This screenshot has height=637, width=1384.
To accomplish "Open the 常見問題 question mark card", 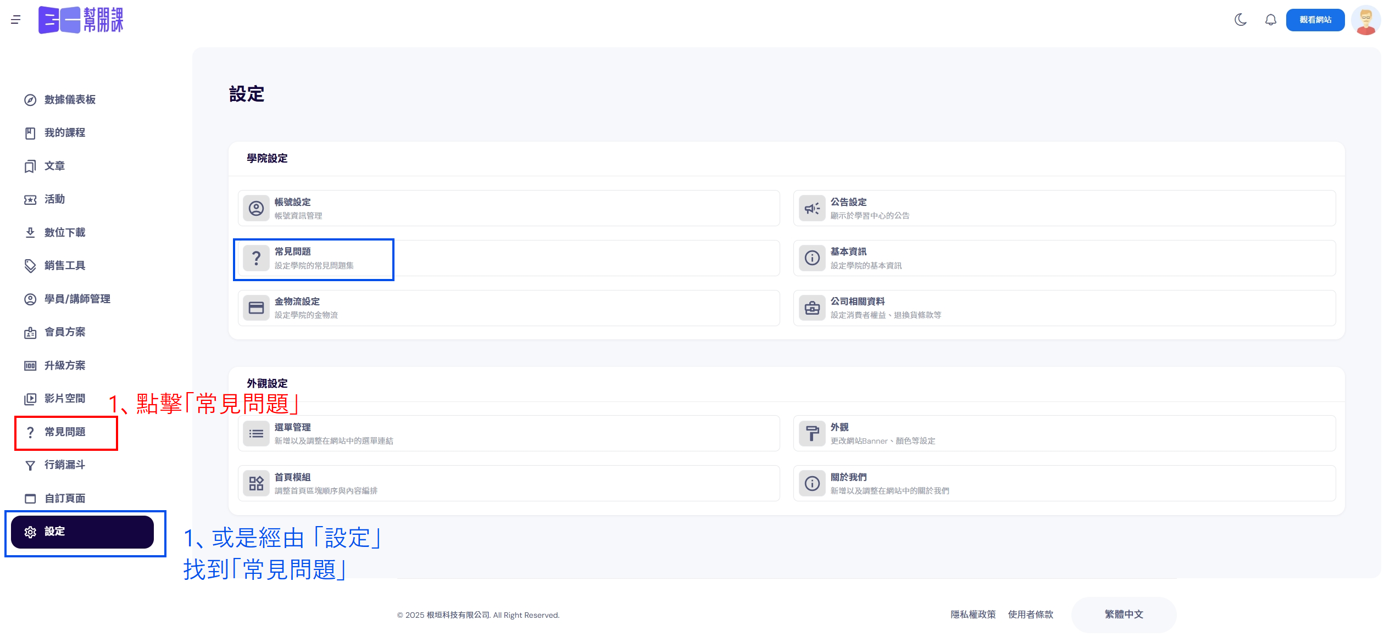I will point(256,258).
